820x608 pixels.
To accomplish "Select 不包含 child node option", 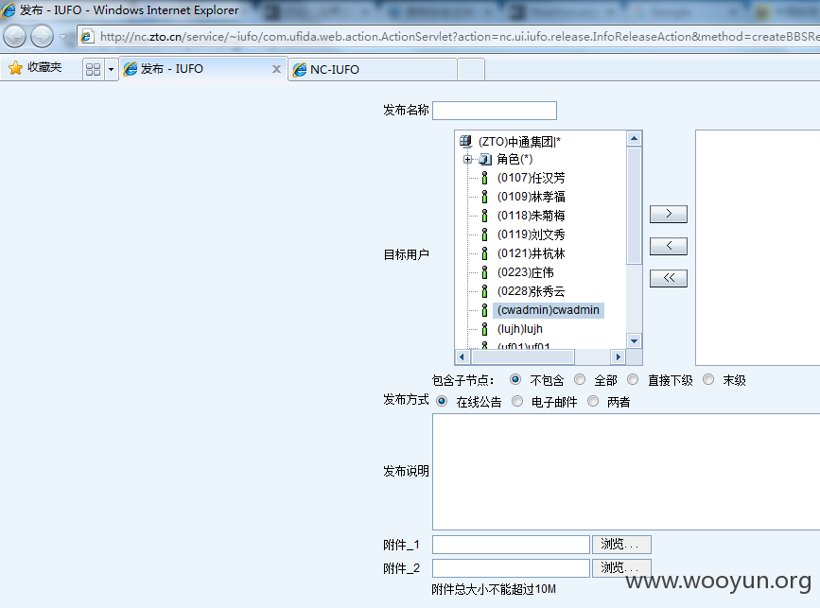I will tap(515, 379).
